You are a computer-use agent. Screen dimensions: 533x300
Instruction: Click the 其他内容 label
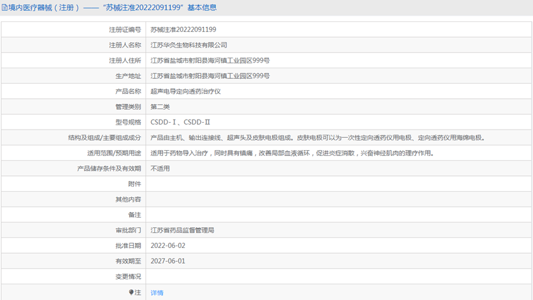[x=128, y=200]
